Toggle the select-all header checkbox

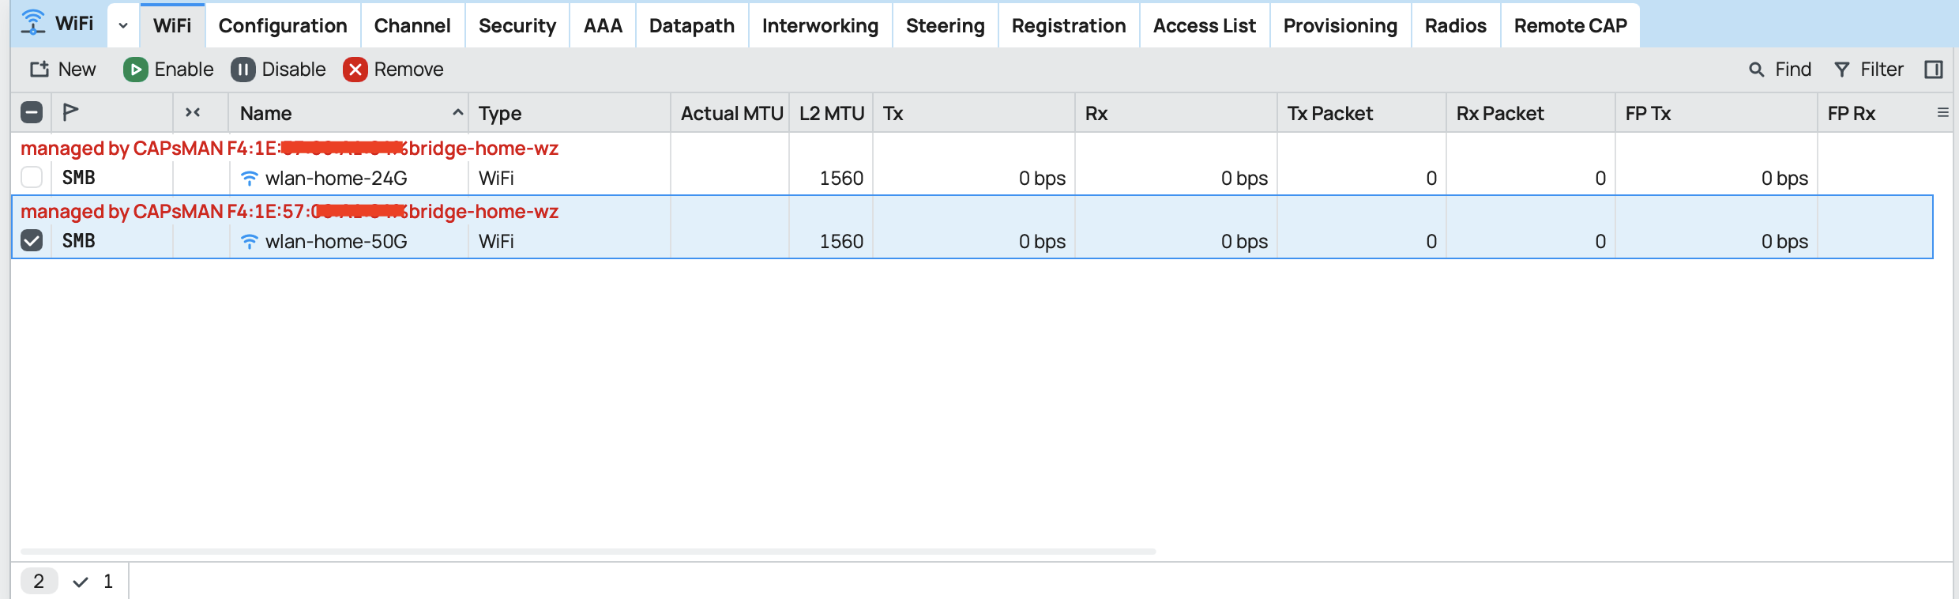pos(32,112)
